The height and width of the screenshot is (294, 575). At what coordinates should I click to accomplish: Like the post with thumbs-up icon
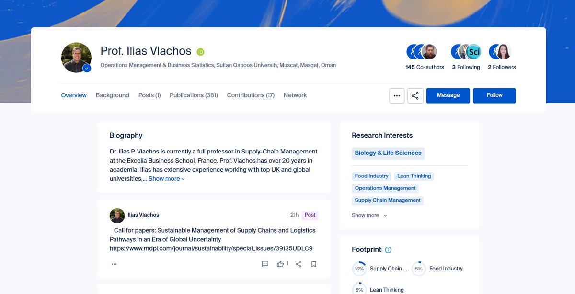coord(280,264)
